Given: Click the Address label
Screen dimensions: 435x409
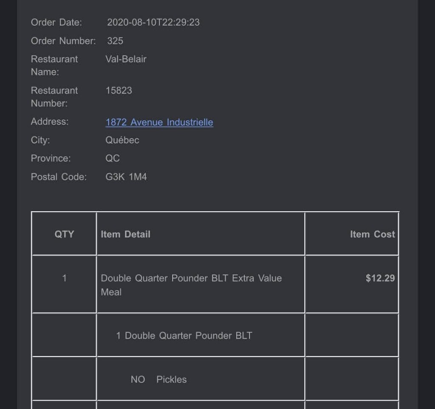Looking at the screenshot, I should 50,121.
